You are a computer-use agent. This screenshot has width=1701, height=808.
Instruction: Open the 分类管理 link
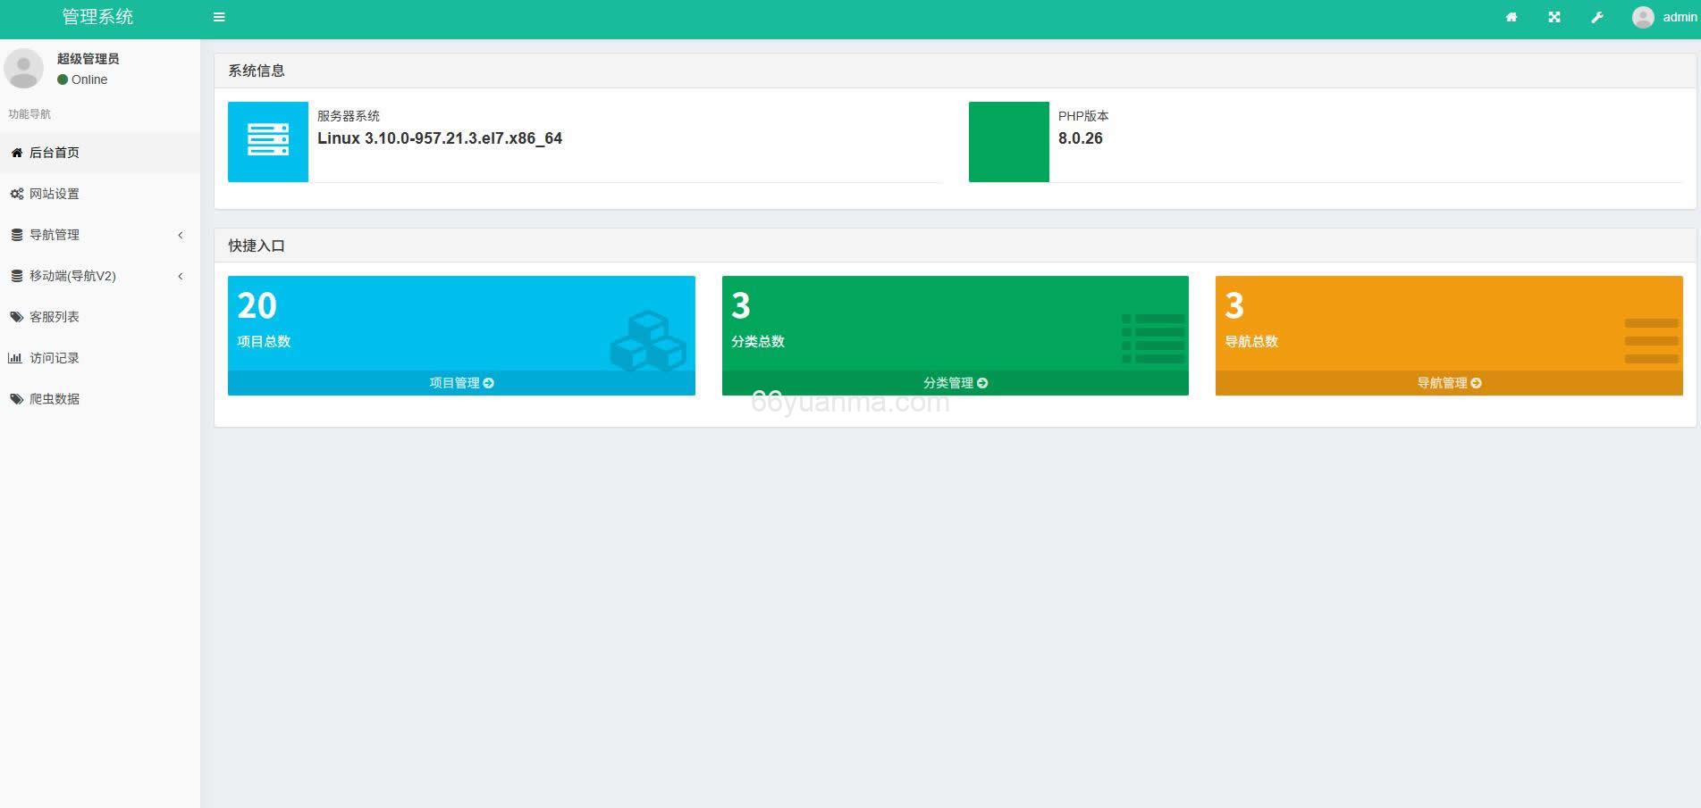click(955, 383)
